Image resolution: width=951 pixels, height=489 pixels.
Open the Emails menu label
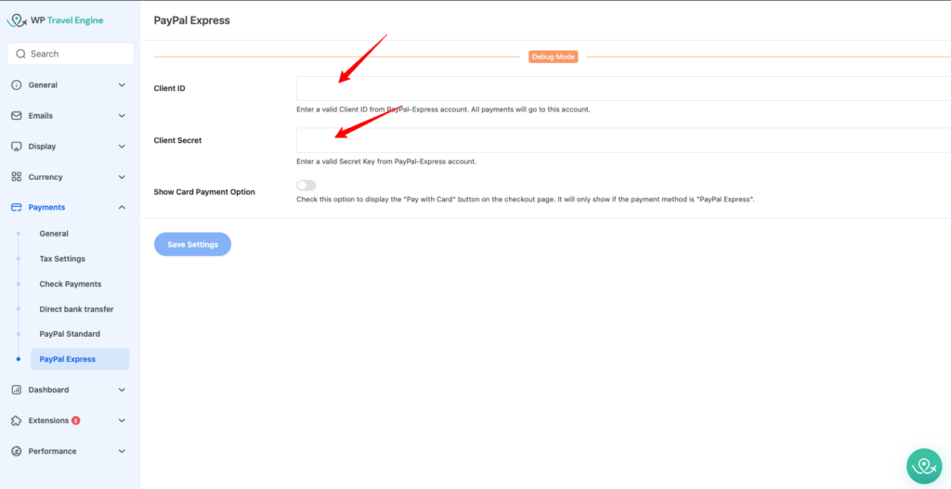pyautogui.click(x=41, y=116)
